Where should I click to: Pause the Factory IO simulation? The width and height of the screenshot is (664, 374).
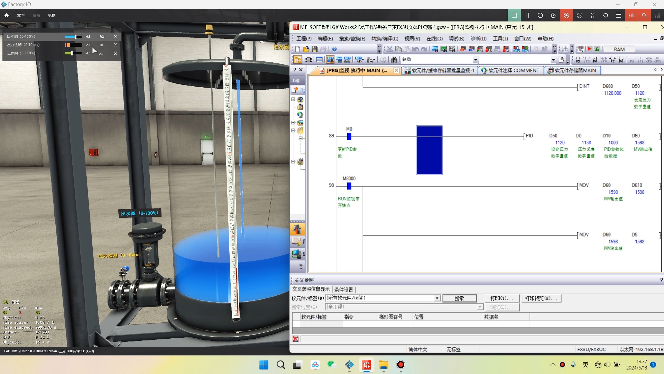(527, 15)
